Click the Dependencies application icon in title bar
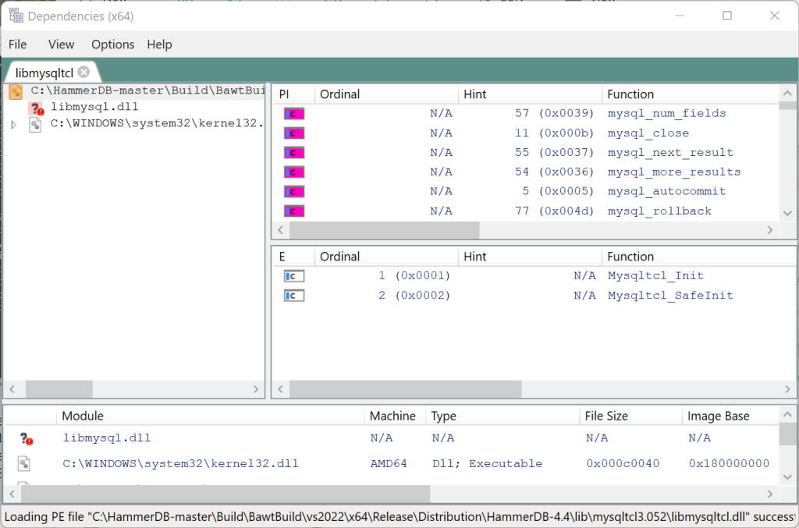Image resolution: width=799 pixels, height=528 pixels. click(x=17, y=15)
